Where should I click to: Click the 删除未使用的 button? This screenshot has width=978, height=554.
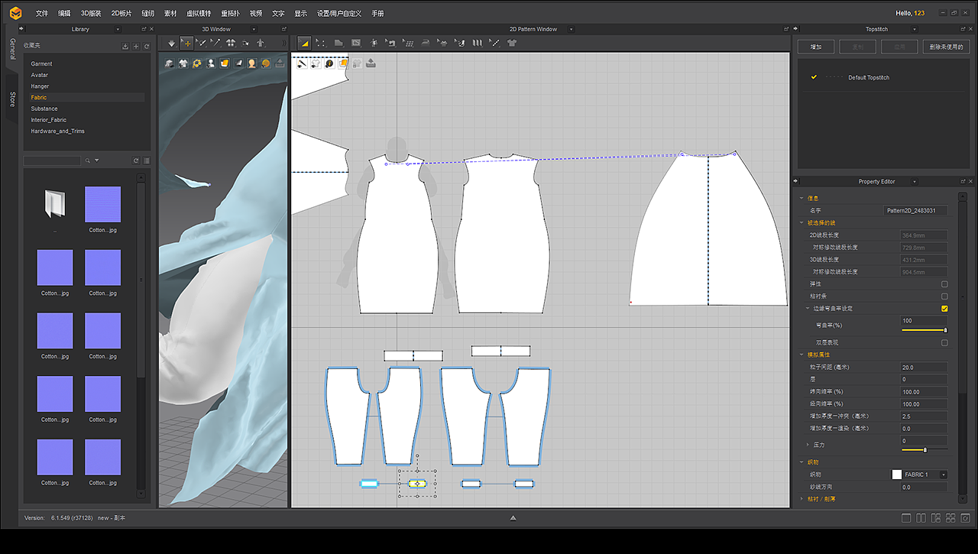(946, 47)
